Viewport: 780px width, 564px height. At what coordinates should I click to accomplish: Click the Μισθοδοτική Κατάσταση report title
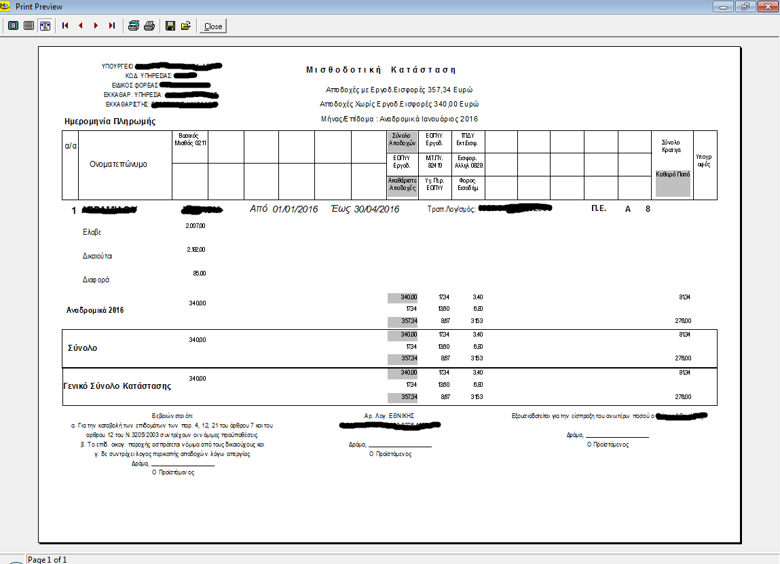click(x=381, y=70)
